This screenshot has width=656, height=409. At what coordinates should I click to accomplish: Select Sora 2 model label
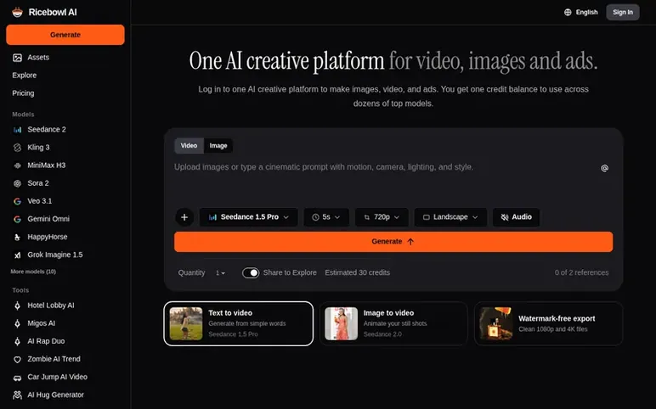click(x=38, y=183)
